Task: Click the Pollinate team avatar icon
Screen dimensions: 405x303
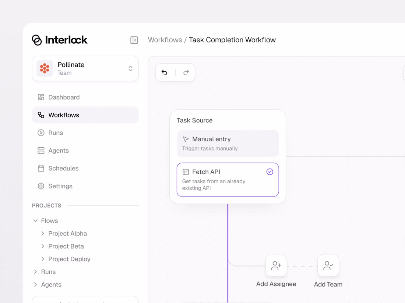Action: click(x=45, y=68)
